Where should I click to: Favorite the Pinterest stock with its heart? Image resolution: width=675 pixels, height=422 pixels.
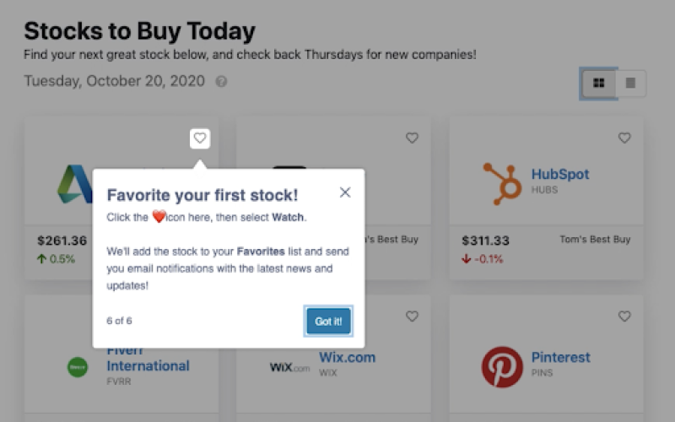pyautogui.click(x=624, y=316)
